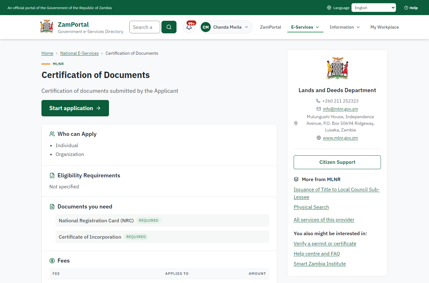Click the phone icon beside +260 number

coord(318,101)
